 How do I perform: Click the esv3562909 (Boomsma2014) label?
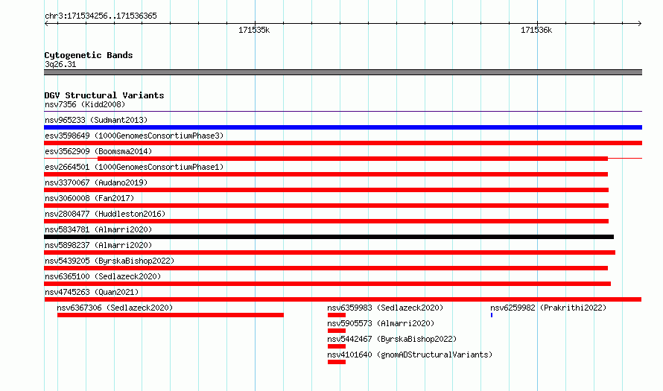(x=98, y=151)
